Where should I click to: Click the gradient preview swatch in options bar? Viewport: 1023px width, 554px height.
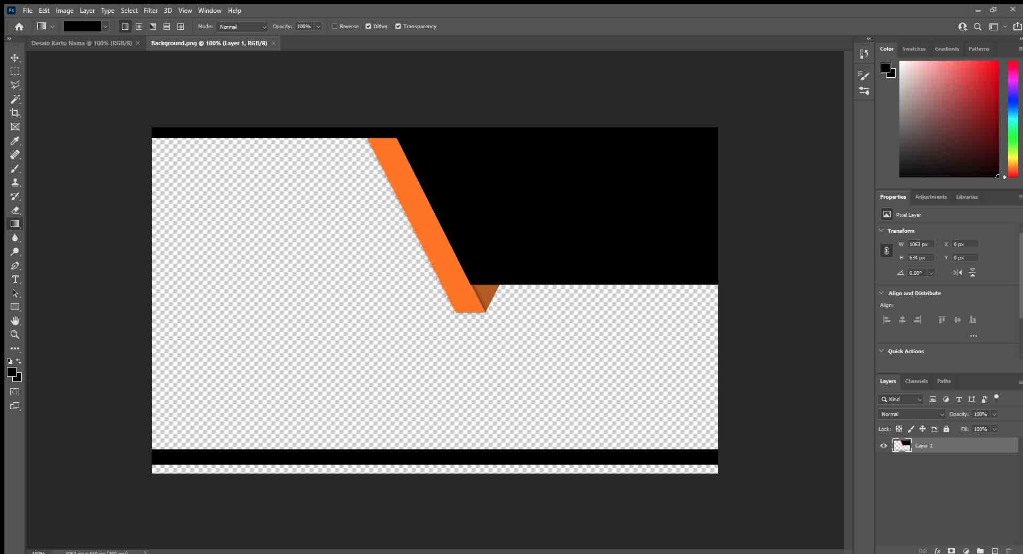pyautogui.click(x=82, y=27)
